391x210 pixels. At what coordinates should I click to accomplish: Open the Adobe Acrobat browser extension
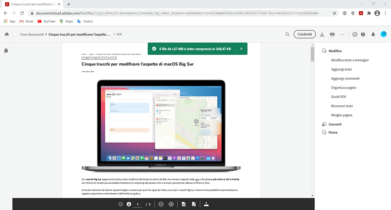(361, 13)
